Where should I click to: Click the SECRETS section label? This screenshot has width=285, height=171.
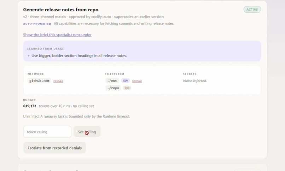click(x=190, y=74)
